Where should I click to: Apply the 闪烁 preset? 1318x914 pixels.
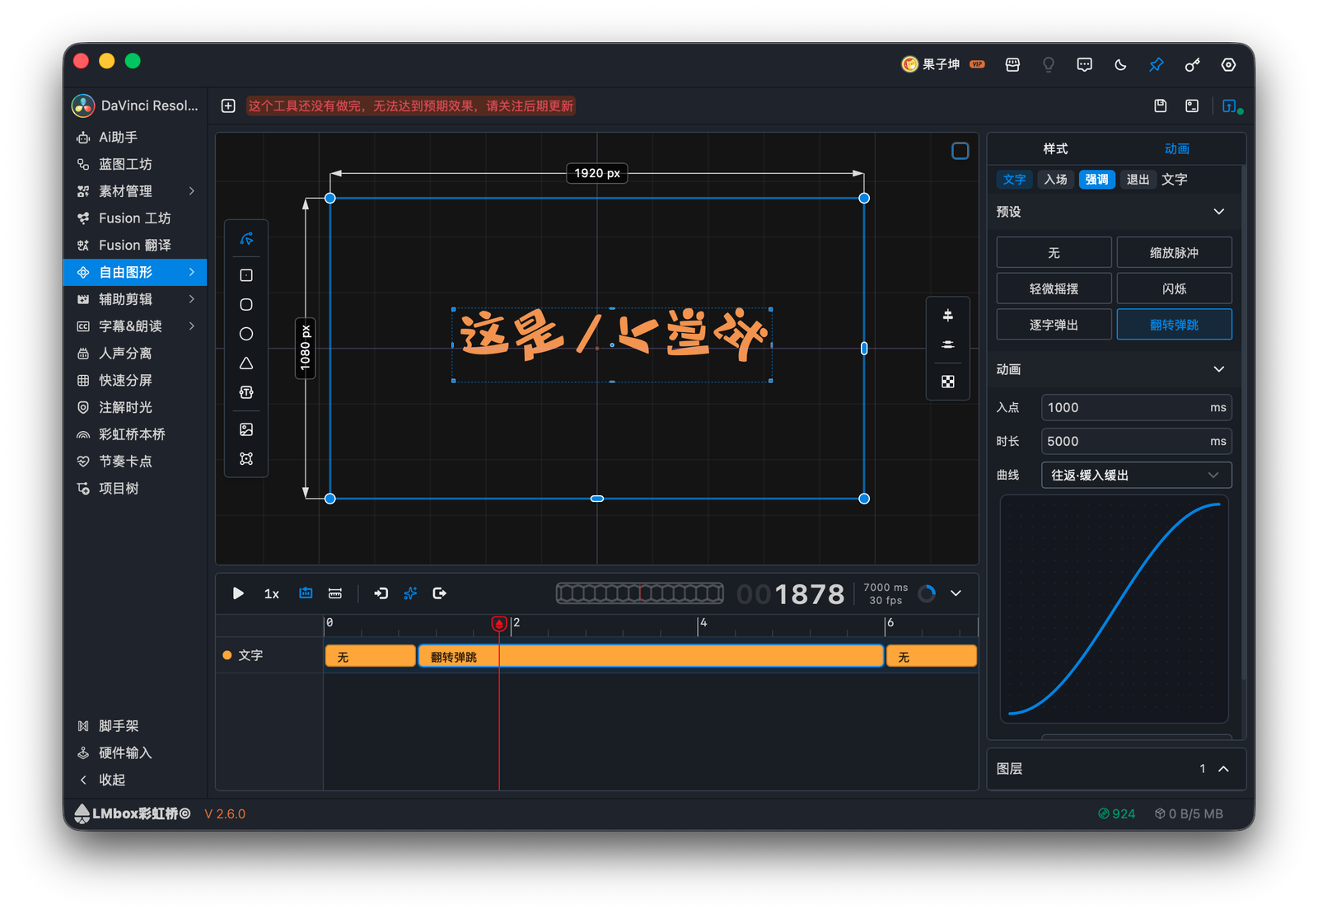1174,289
